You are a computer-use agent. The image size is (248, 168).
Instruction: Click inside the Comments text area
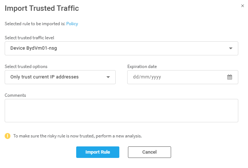(x=121, y=110)
